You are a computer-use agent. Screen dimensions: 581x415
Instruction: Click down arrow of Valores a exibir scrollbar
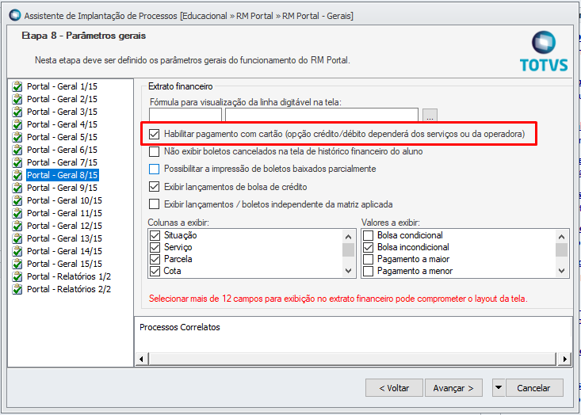(561, 271)
